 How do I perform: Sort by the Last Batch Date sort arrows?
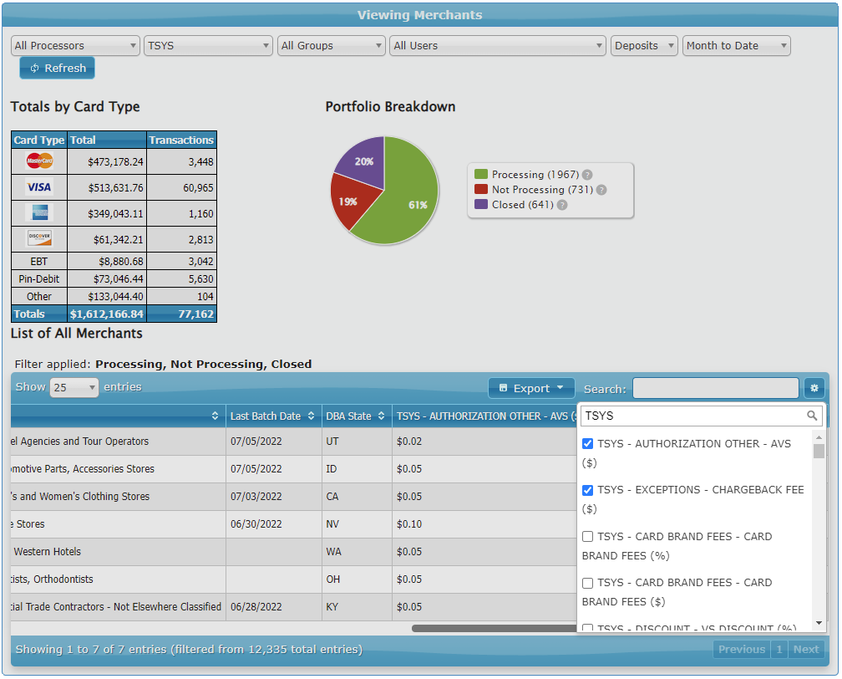pos(311,416)
